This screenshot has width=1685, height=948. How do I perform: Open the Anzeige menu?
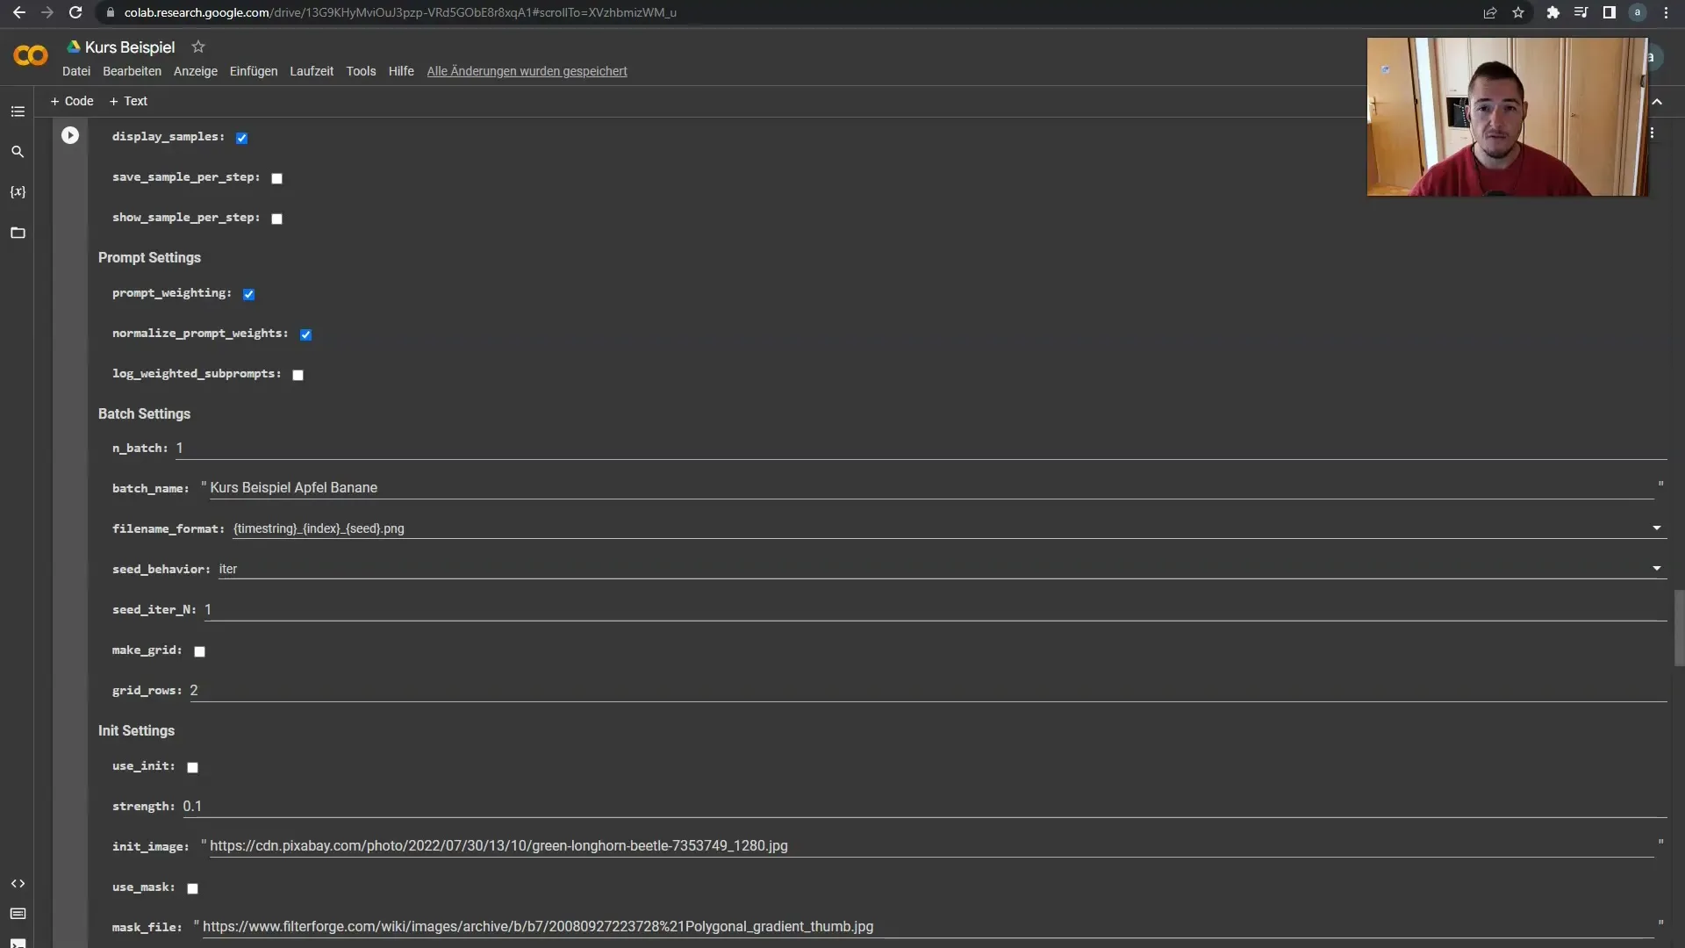point(196,71)
